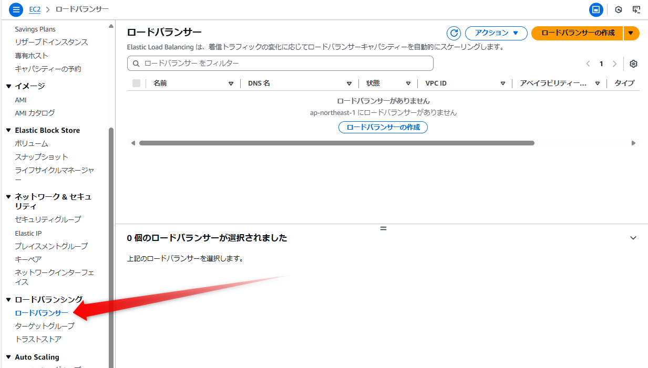Open table preferences gear icon
Viewport: 648px width, 368px height.
point(633,64)
